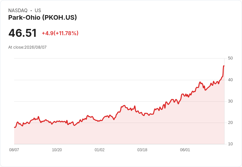Click the 46.51 current price

23,33
